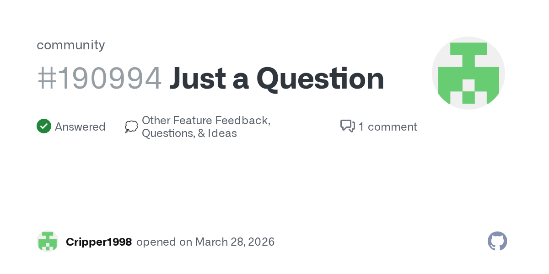
Task: Open the "Just a Question" discussion title
Action: pos(276,79)
